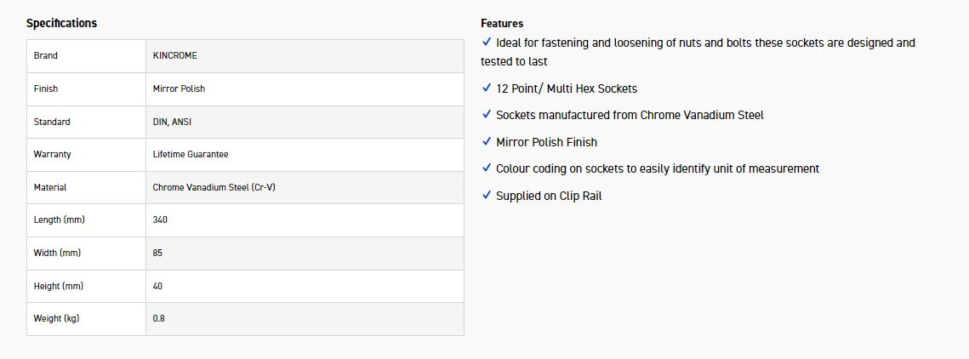
Task: Click the checkmark next to Mirror Polish Finish
Action: [487, 141]
